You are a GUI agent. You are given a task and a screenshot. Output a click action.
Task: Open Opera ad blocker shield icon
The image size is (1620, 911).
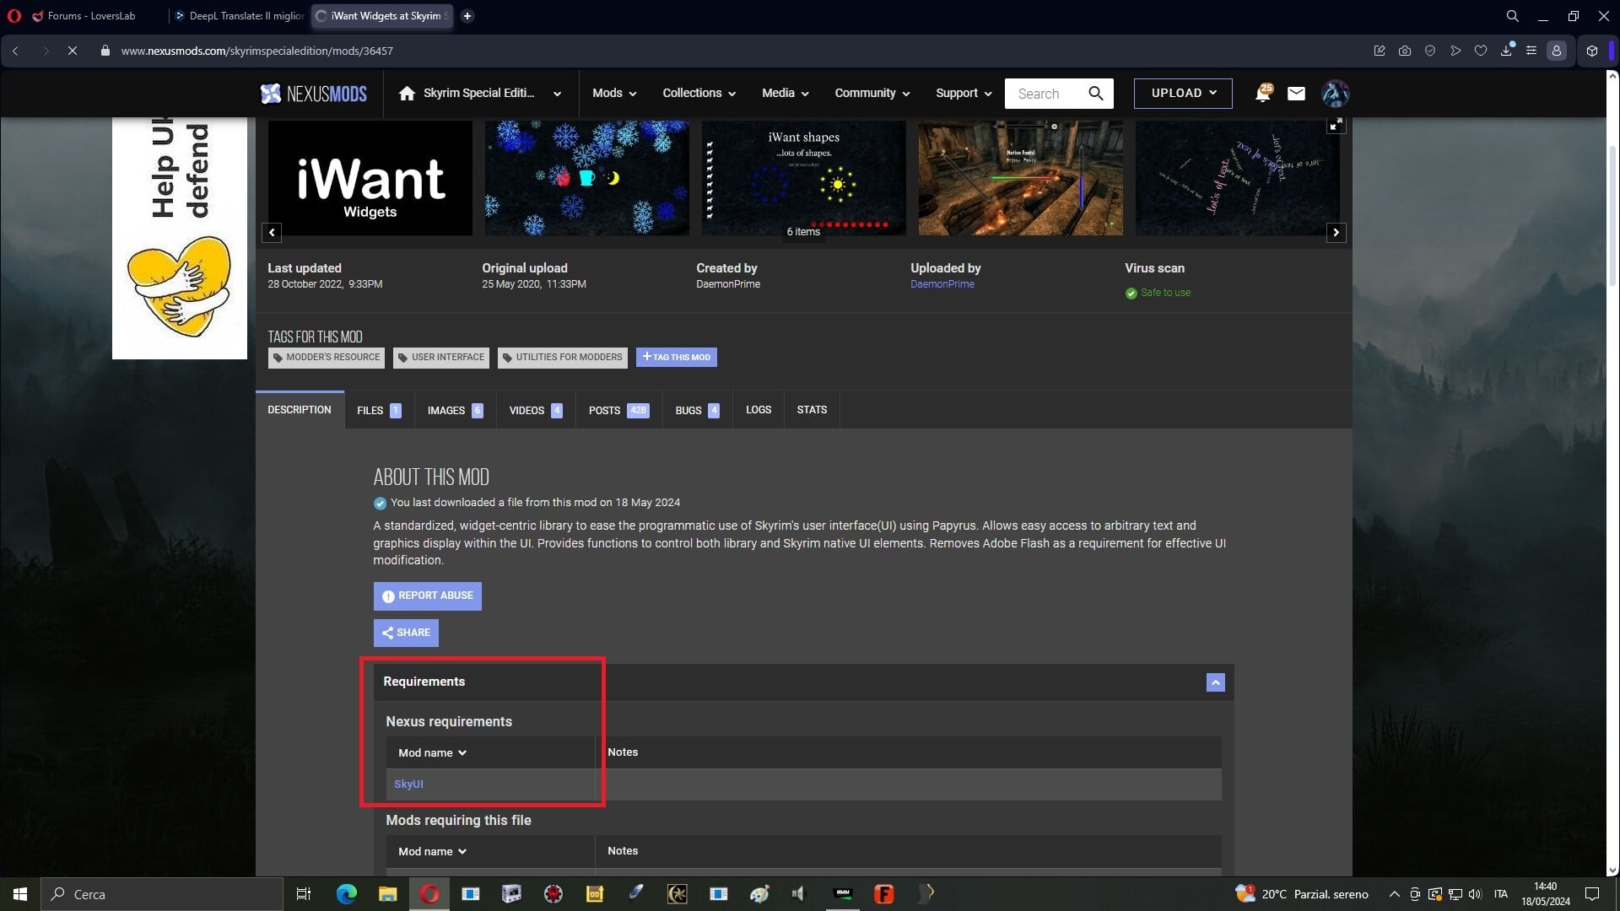[x=1430, y=51]
